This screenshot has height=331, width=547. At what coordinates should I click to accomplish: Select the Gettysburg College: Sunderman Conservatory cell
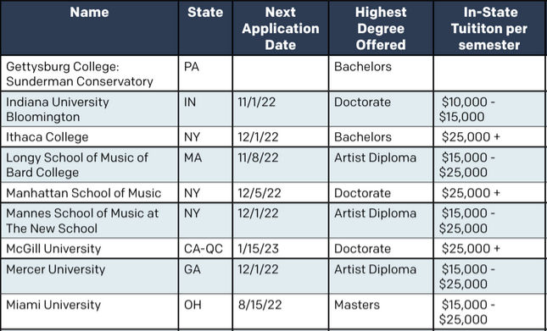89,74
